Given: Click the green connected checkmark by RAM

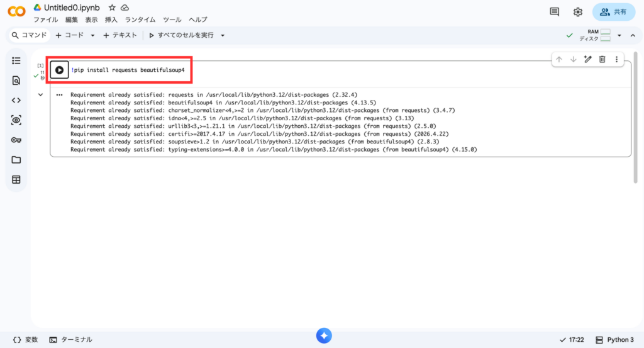Looking at the screenshot, I should coord(569,36).
